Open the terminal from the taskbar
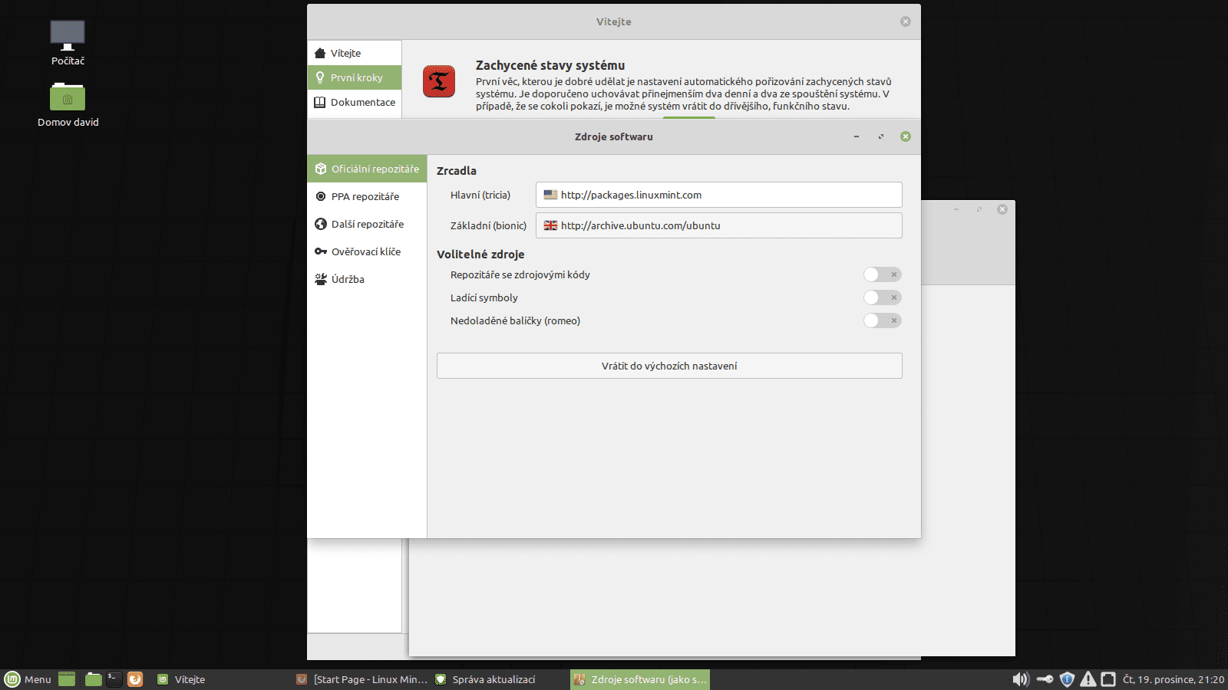Image resolution: width=1228 pixels, height=690 pixels. click(x=113, y=679)
